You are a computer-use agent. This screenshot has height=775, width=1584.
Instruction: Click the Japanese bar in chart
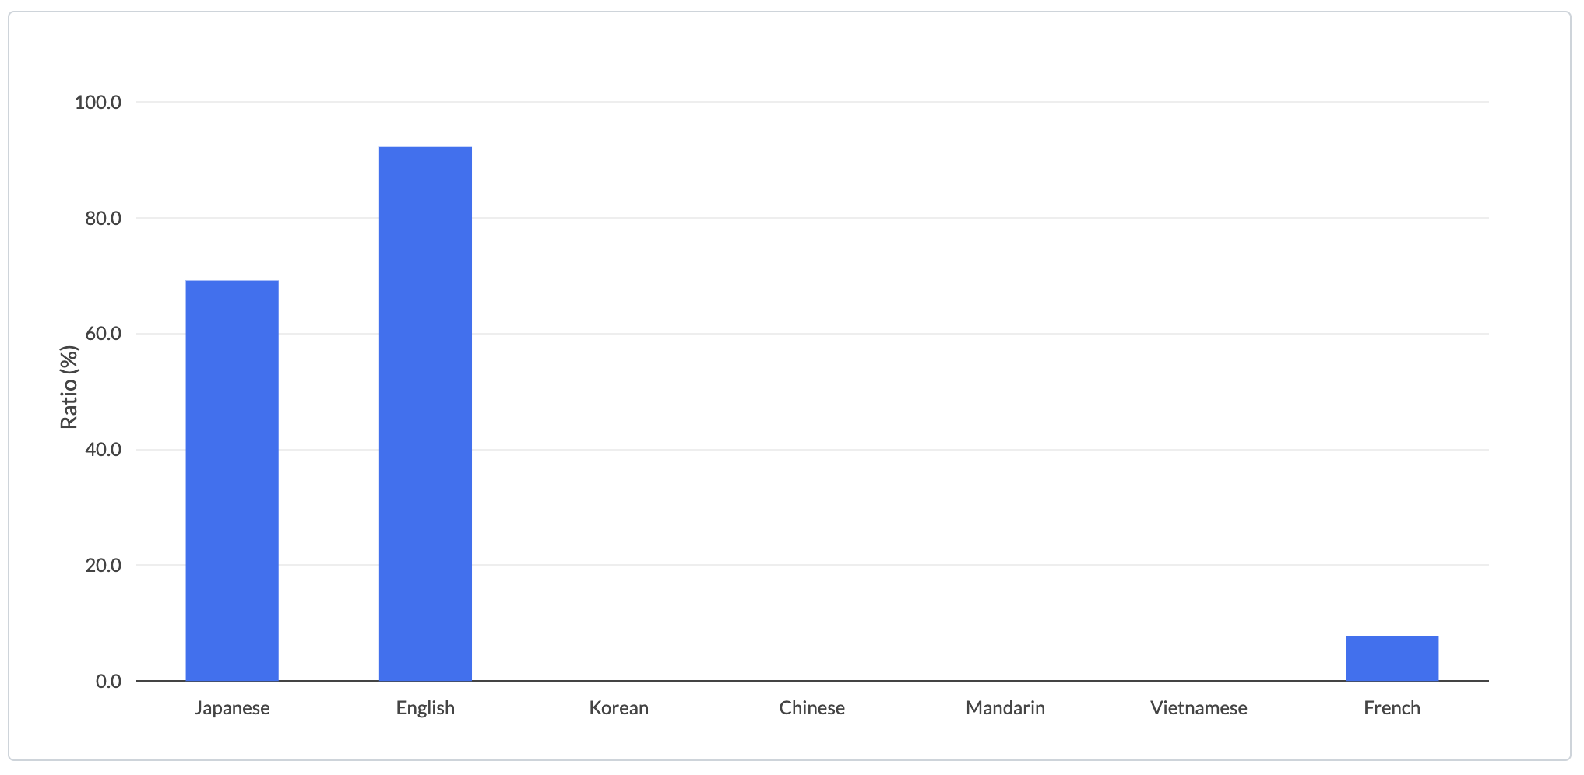pyautogui.click(x=232, y=481)
